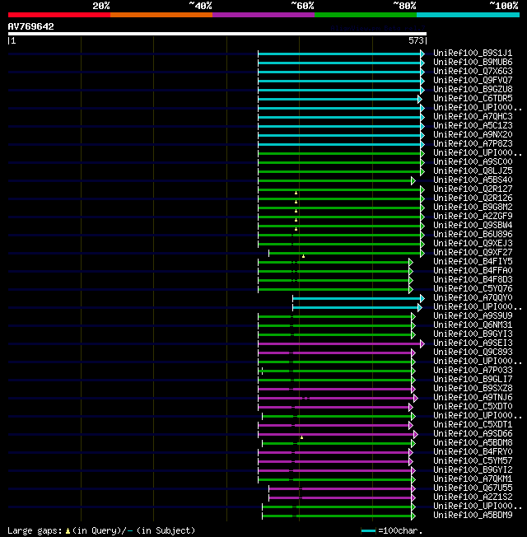Select the UniRef100_A2ZGF9 hit name
This screenshot has height=537, width=527.
473,216
